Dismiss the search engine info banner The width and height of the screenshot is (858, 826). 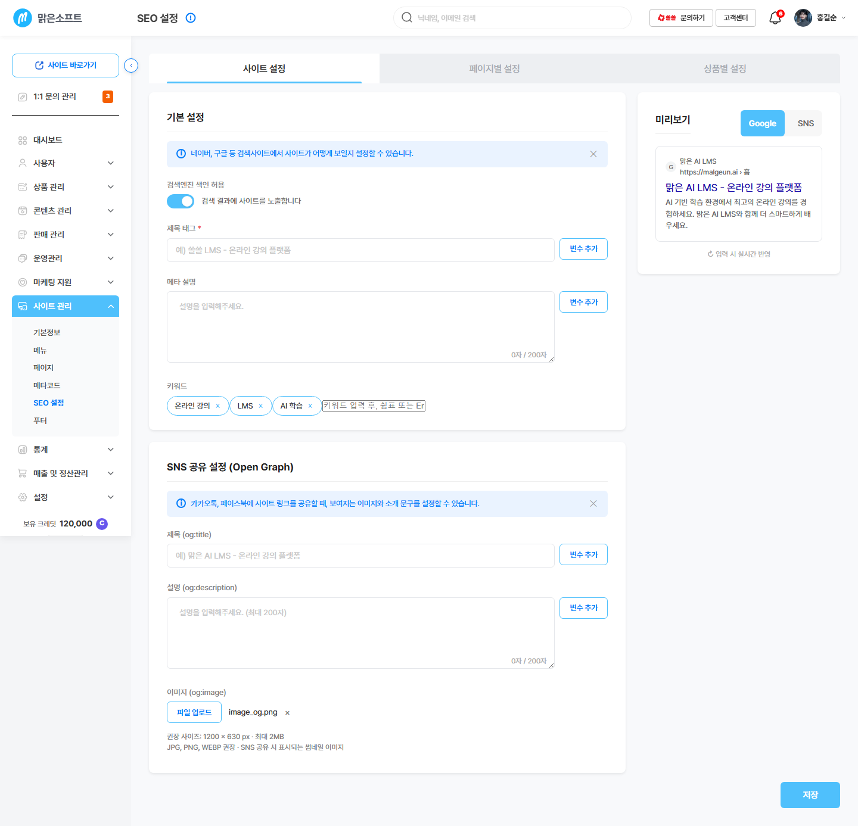click(593, 154)
